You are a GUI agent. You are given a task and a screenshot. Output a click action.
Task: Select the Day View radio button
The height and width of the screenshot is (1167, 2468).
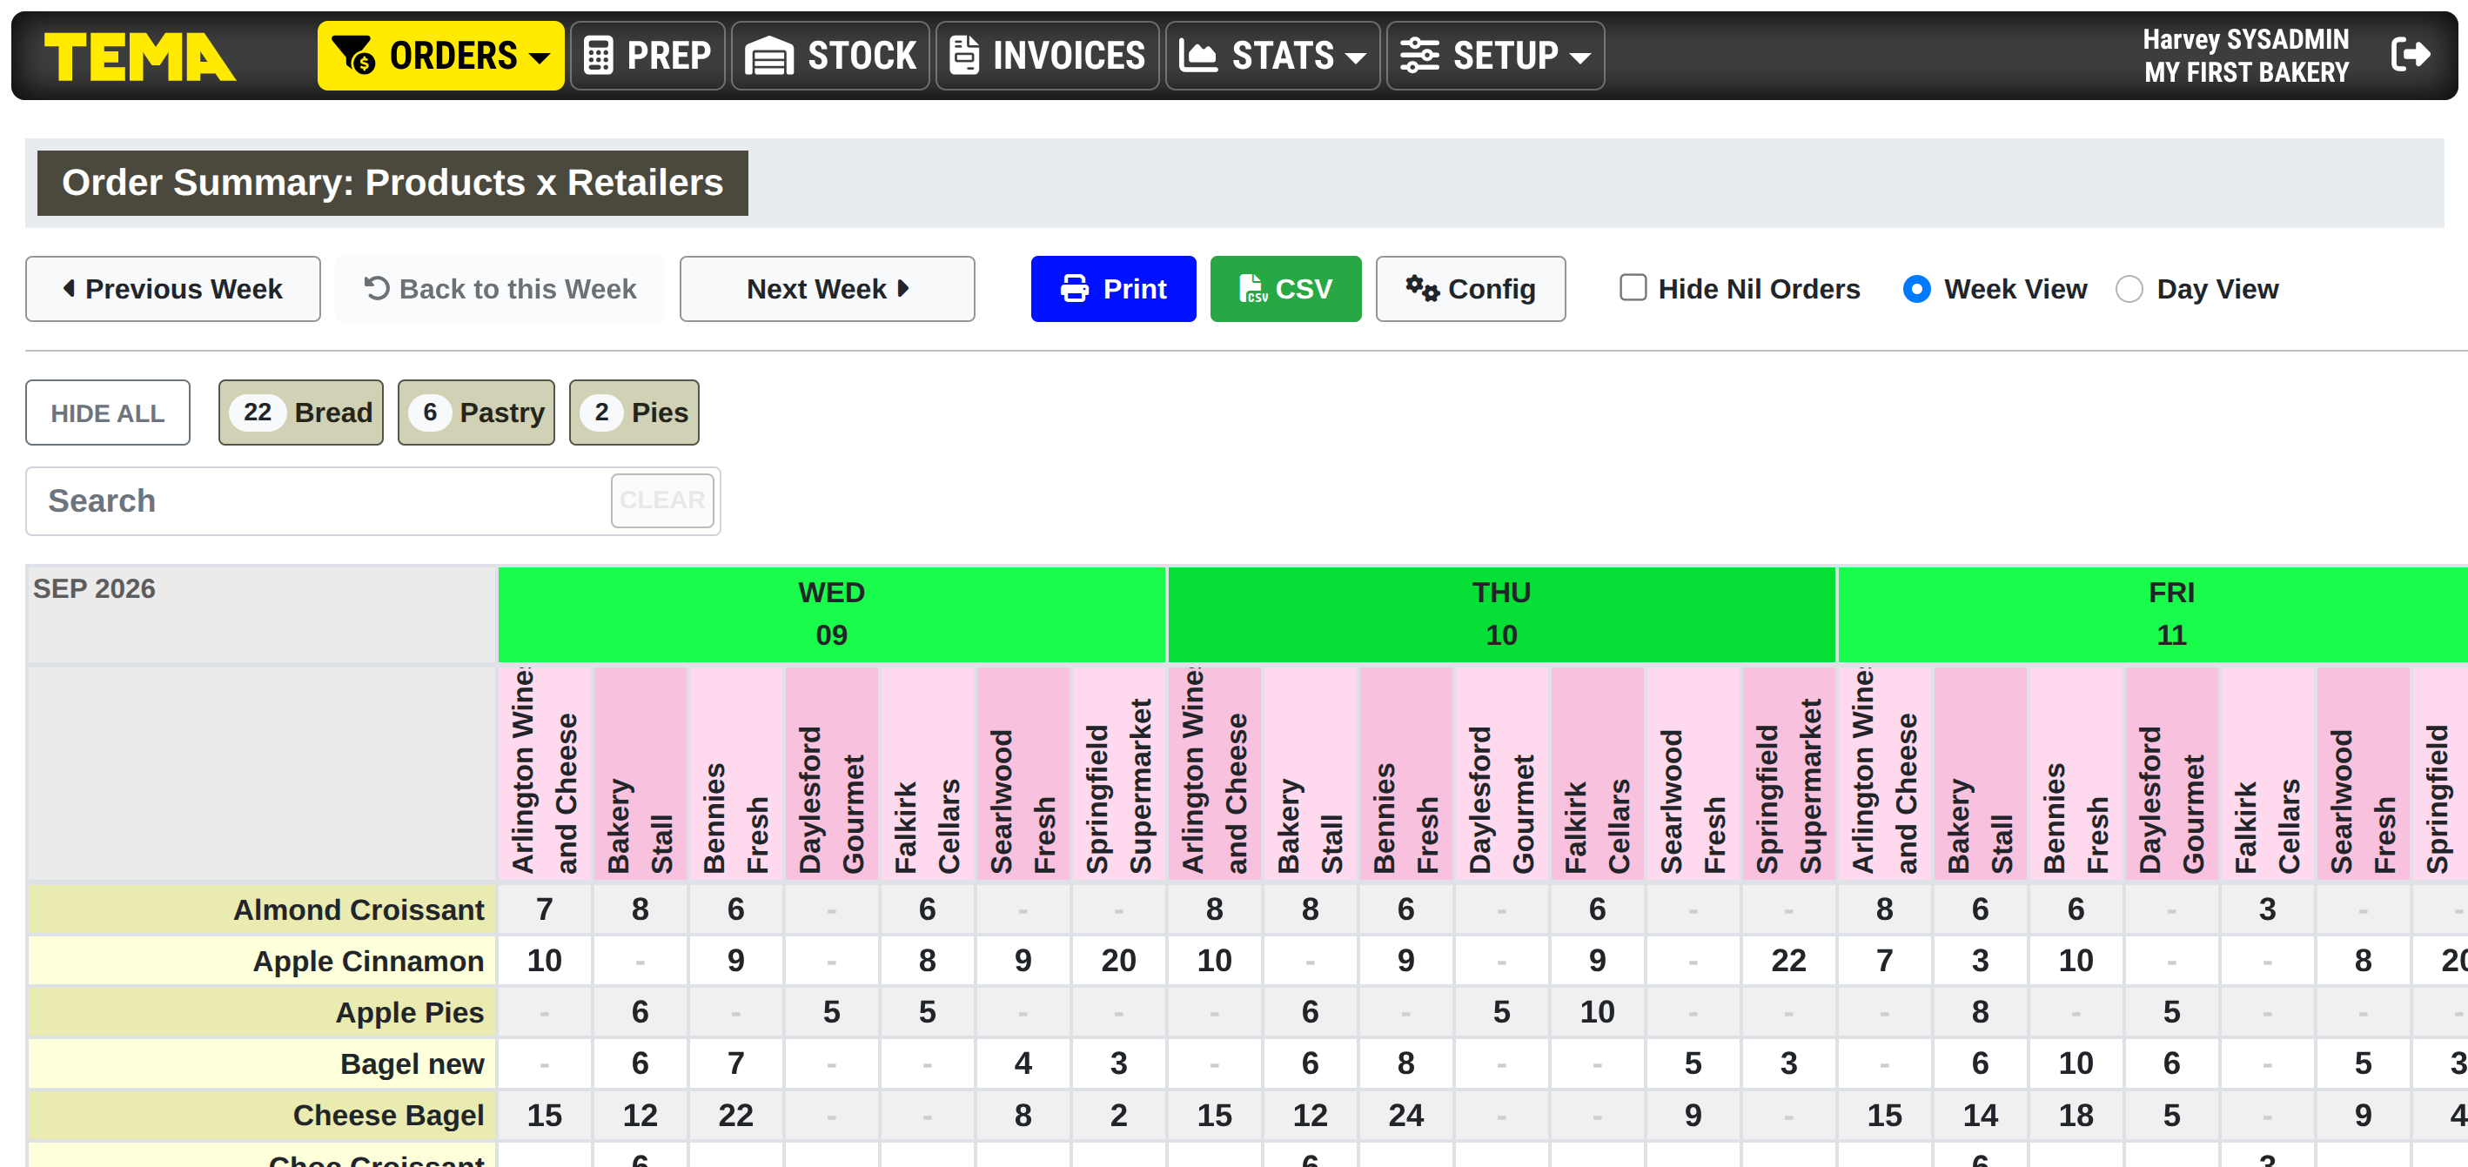click(x=2129, y=288)
